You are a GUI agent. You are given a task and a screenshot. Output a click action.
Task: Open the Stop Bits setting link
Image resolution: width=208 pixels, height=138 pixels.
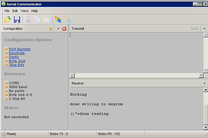click(x=17, y=65)
